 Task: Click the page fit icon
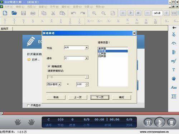(113, 13)
